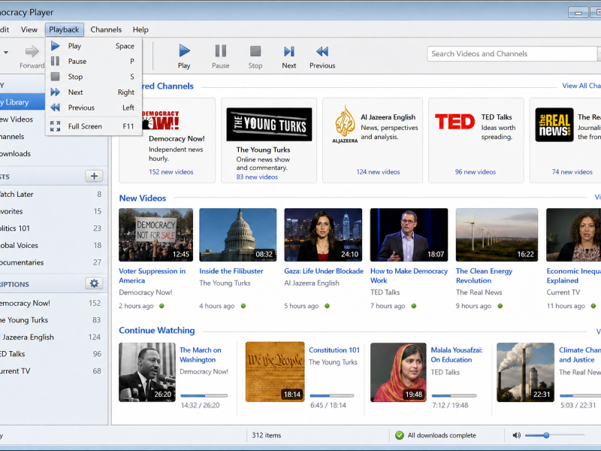Viewport: 601px width, 451px height.
Task: Click the green downloads complete checkmark icon
Action: point(400,435)
